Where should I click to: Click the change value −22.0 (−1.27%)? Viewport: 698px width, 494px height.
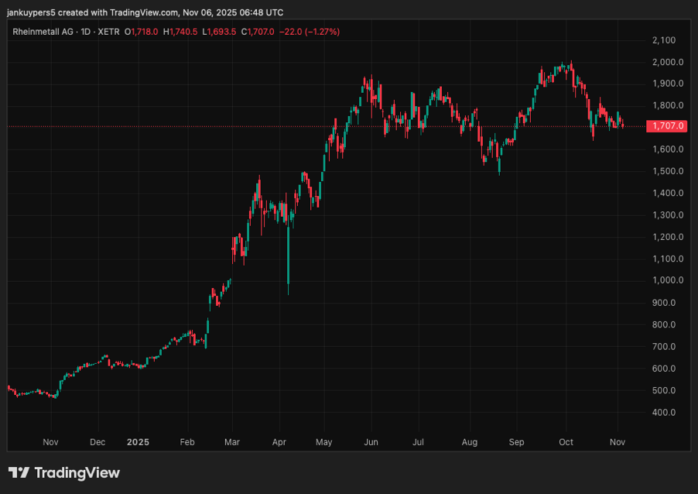(310, 32)
